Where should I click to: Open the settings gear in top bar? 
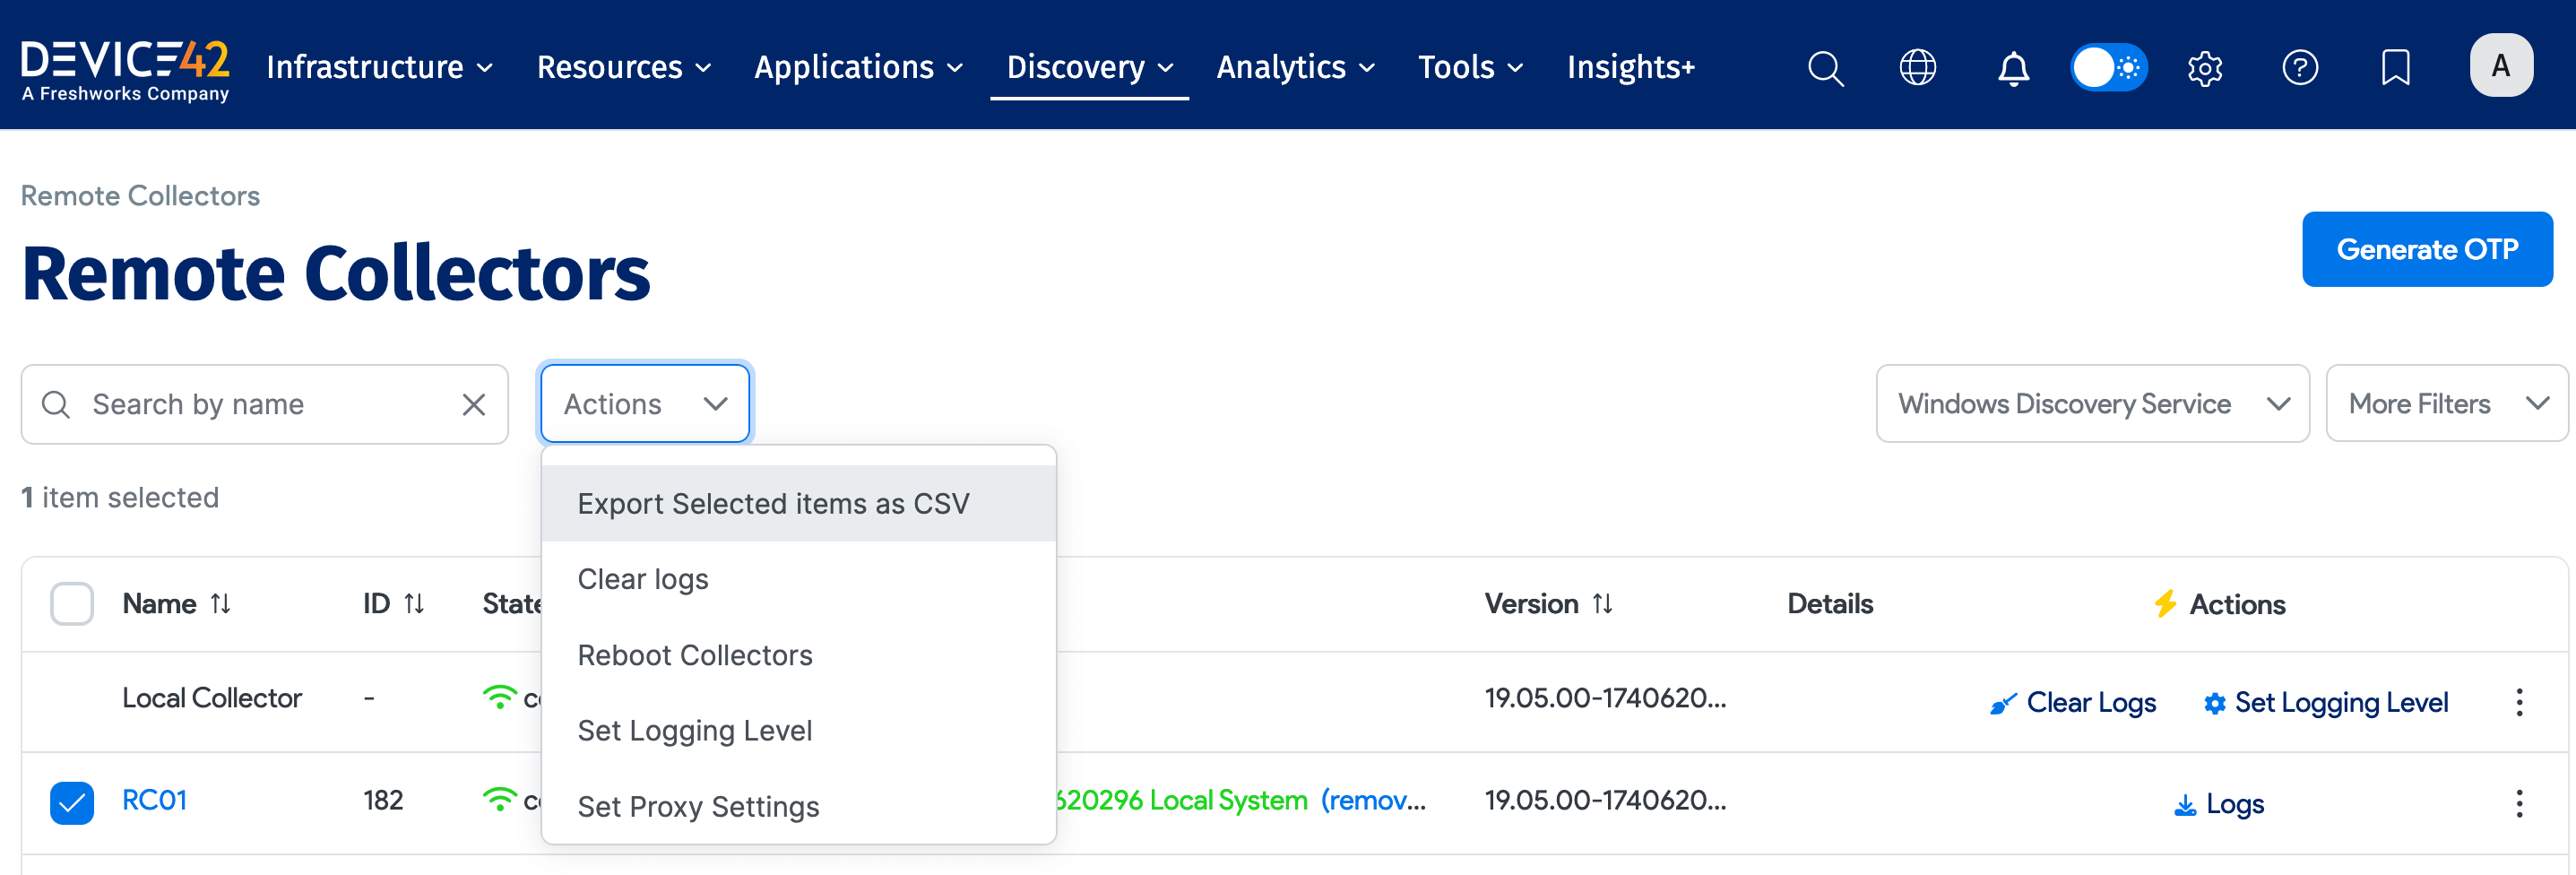pyautogui.click(x=2205, y=67)
